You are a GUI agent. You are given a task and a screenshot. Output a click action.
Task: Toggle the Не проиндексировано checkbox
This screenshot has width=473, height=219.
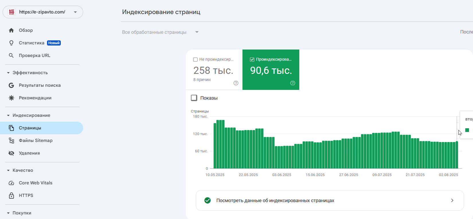click(196, 60)
